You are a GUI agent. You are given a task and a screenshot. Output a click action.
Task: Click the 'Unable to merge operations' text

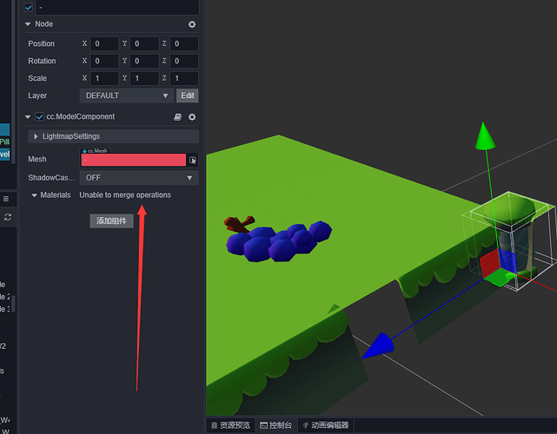tap(125, 195)
